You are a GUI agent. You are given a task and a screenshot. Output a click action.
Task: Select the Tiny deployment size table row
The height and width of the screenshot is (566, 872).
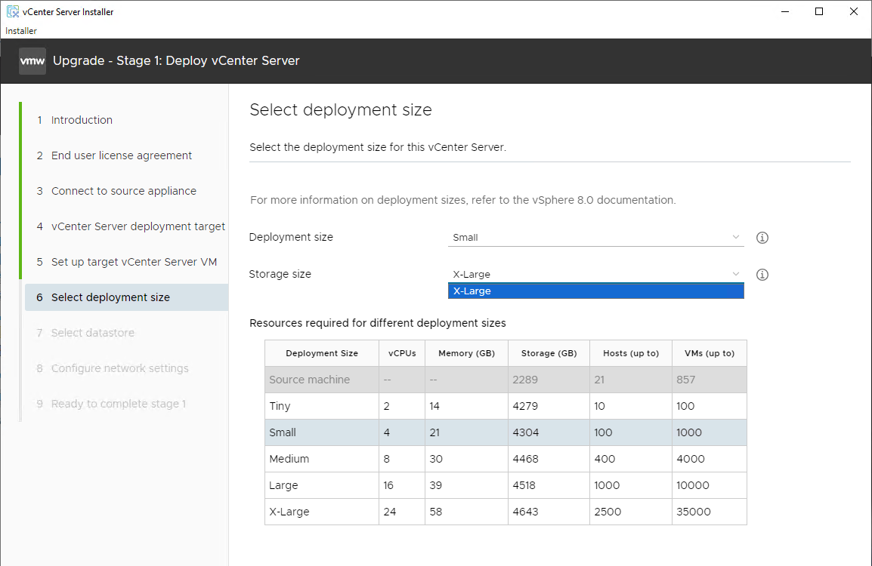pos(505,406)
